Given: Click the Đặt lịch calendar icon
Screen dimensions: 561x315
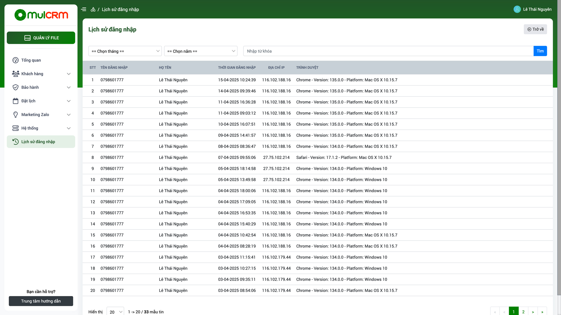Looking at the screenshot, I should click(15, 101).
